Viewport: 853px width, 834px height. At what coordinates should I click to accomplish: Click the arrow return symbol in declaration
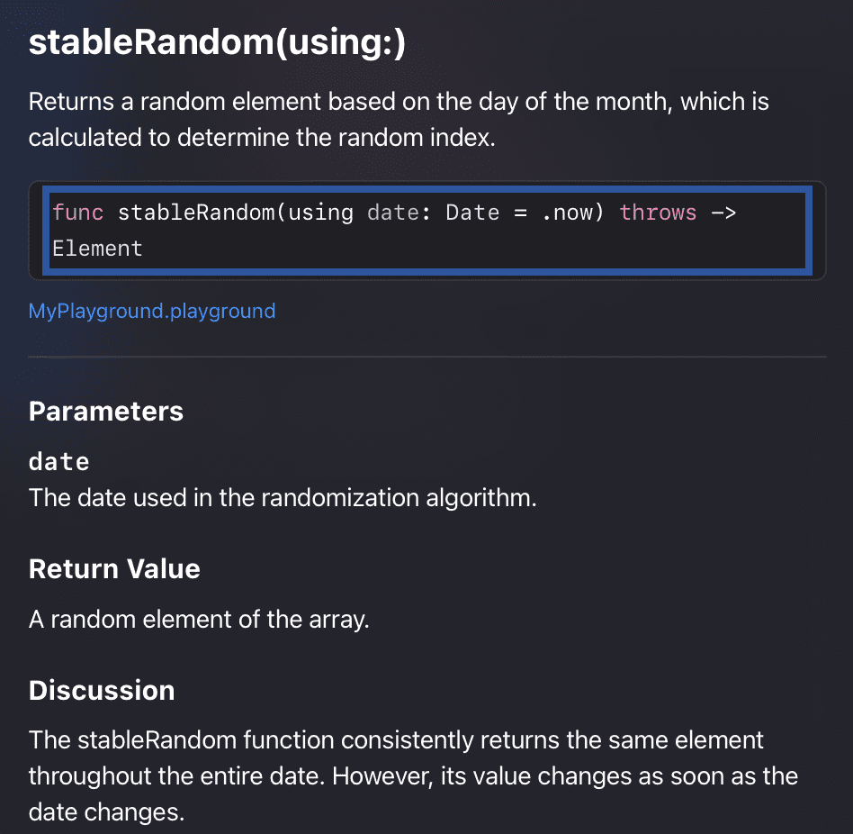pyautogui.click(x=723, y=213)
